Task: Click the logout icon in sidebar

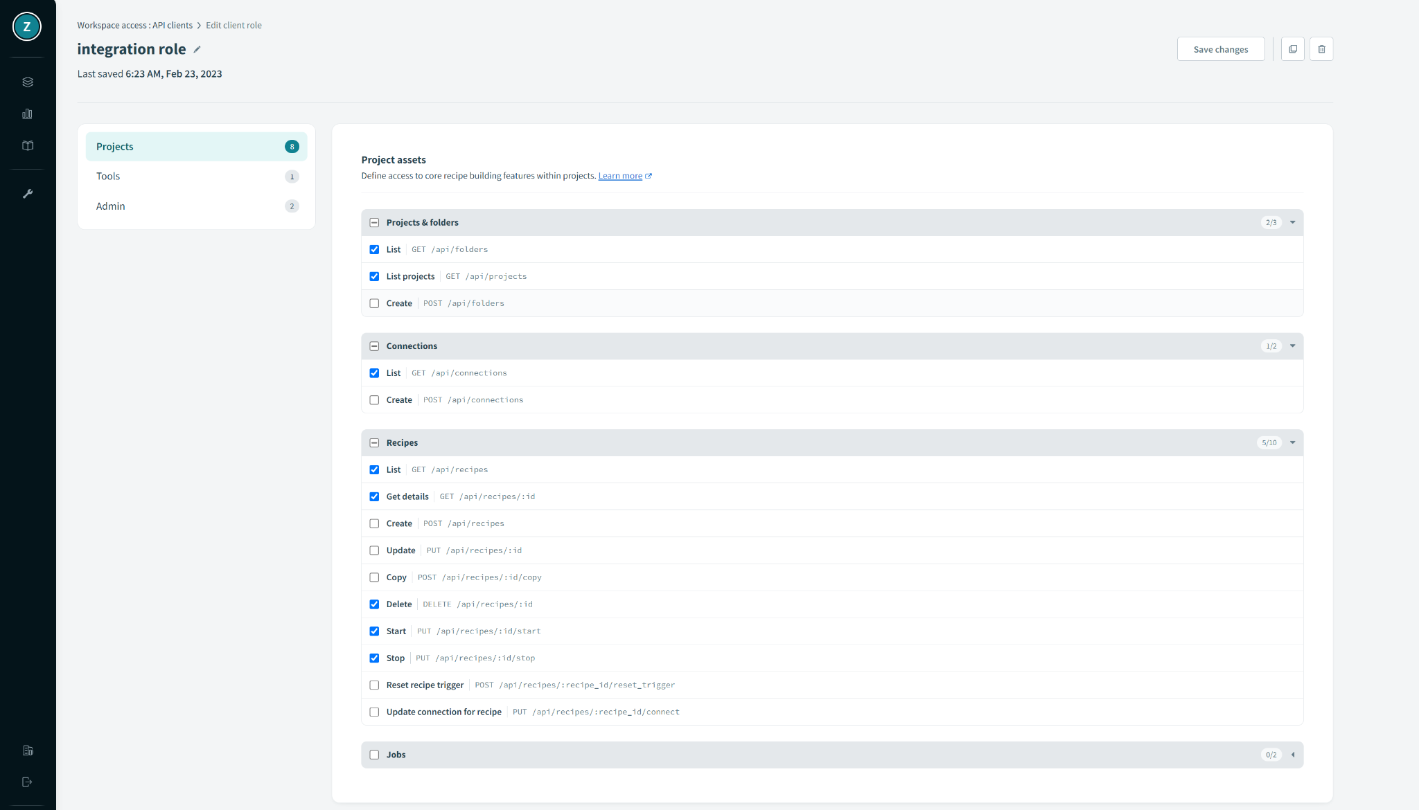Action: click(x=28, y=782)
